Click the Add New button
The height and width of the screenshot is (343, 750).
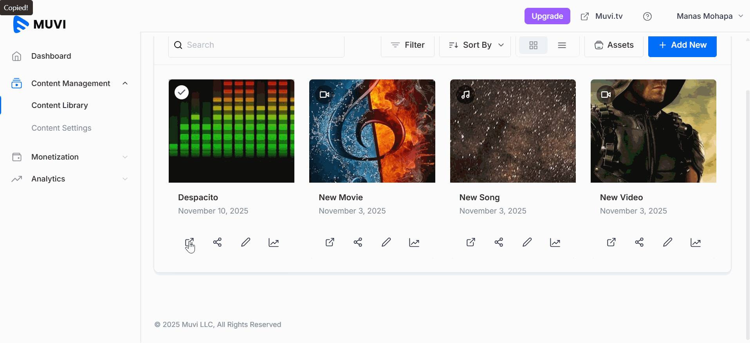[x=682, y=45]
